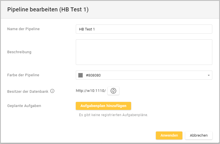The image size is (220, 144).
Task: Click the 'Name der Pipeline' label
Action: [x=23, y=29]
